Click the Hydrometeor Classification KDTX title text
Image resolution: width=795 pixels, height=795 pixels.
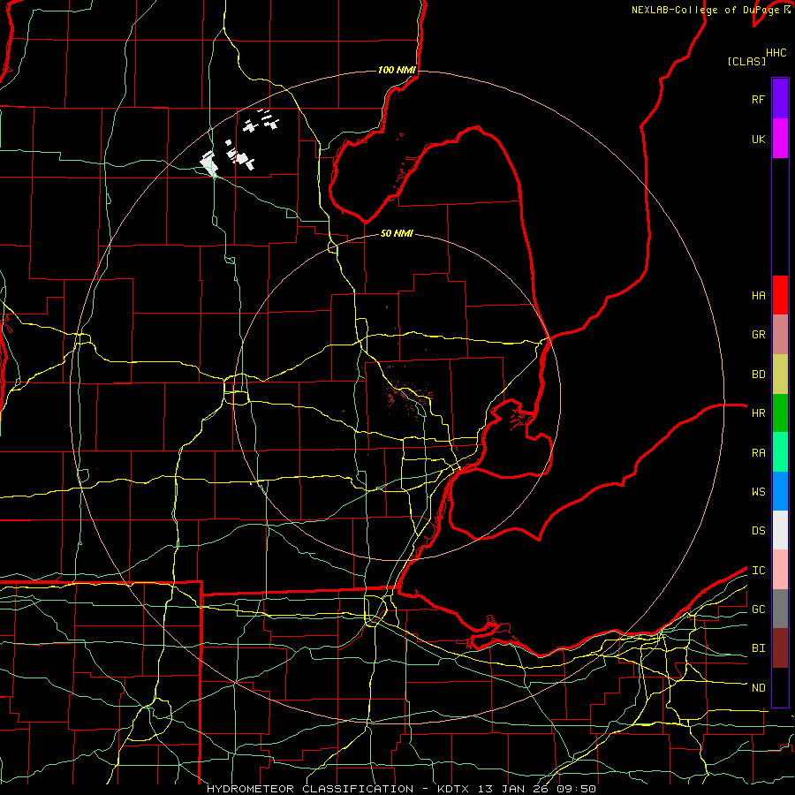click(x=401, y=789)
